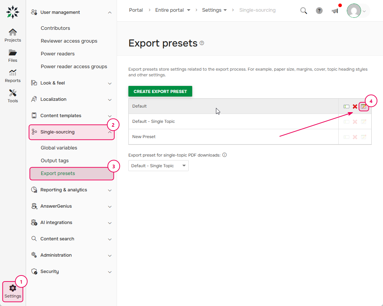The width and height of the screenshot is (383, 306).
Task: Click the info icon beside single-topic PDF label
Action: 224,155
